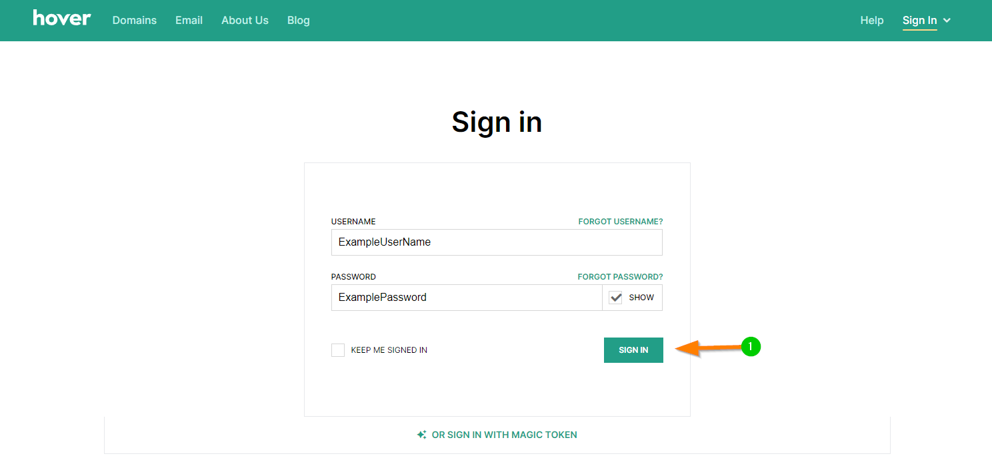Click the Forgot Username? link

pyautogui.click(x=621, y=222)
